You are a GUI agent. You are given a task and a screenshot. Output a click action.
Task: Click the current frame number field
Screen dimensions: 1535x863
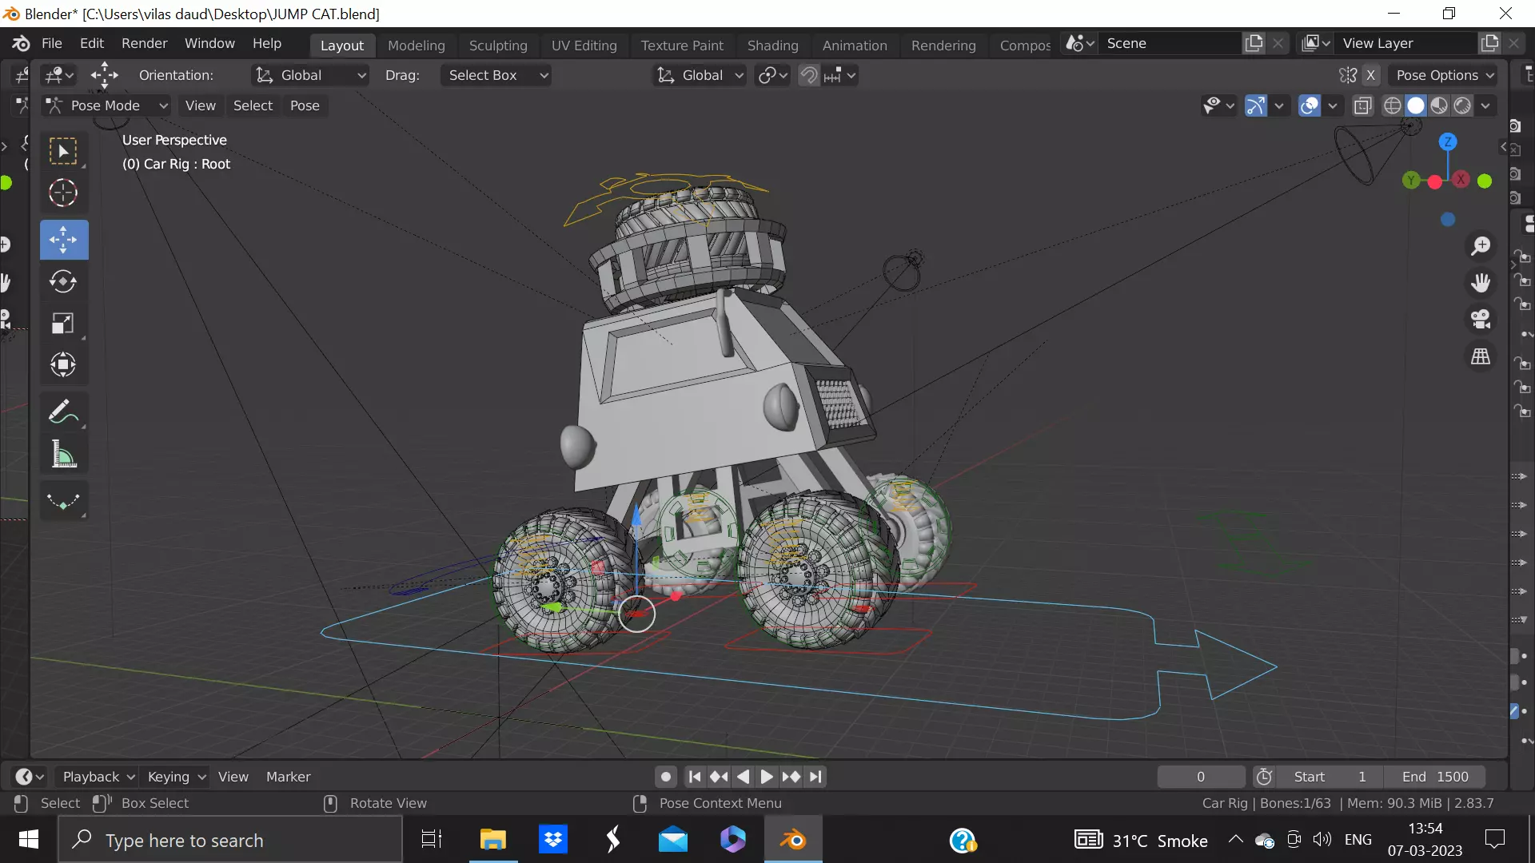coord(1200,777)
